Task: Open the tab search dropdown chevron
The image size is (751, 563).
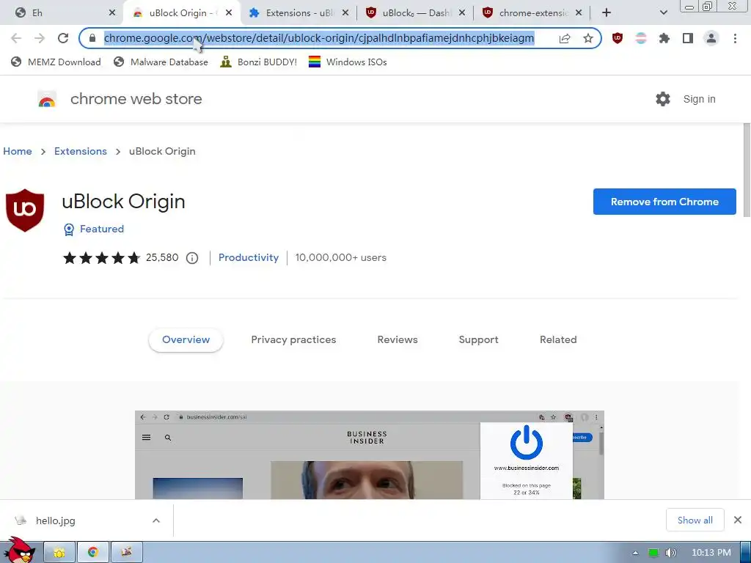Action: tap(663, 13)
